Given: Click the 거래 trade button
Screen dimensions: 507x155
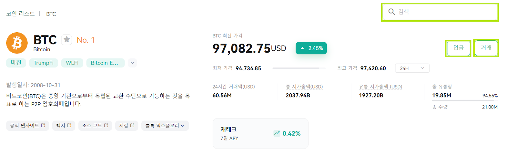Looking at the screenshot, I should point(486,48).
